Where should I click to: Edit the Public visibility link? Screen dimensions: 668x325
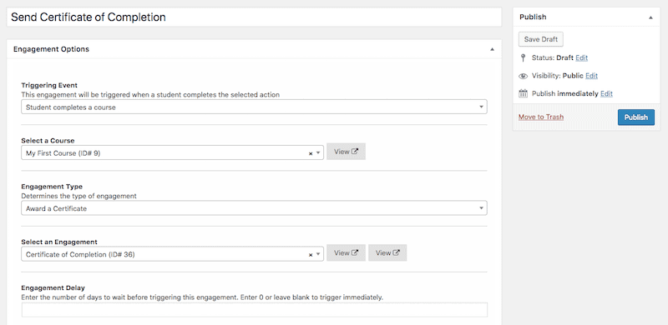point(591,76)
